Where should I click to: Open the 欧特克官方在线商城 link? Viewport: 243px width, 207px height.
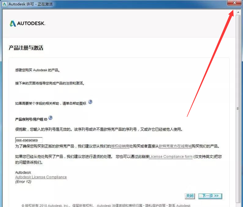click(175, 146)
